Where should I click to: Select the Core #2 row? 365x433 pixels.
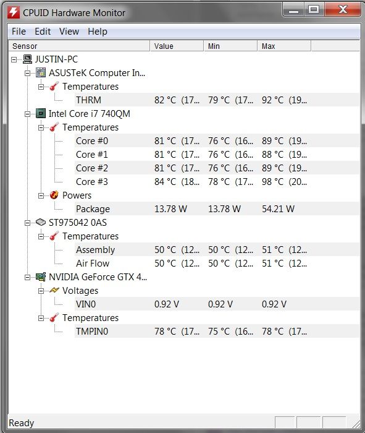click(217, 168)
